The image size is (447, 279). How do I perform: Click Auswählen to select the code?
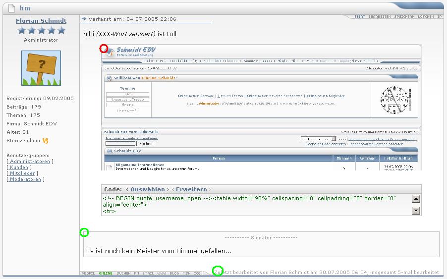tap(147, 189)
